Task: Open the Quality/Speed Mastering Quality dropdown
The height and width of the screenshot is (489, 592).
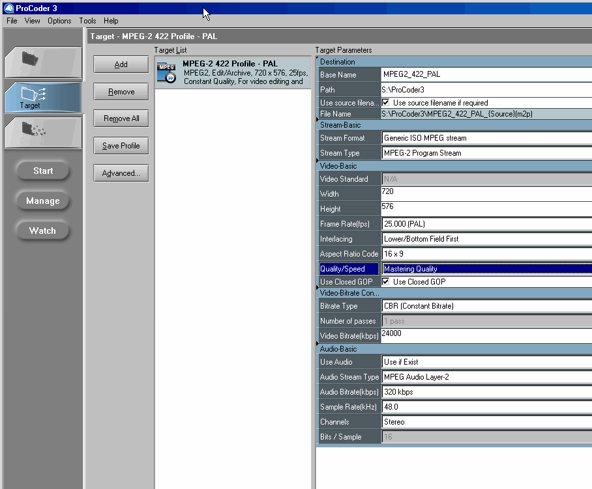Action: (x=486, y=269)
